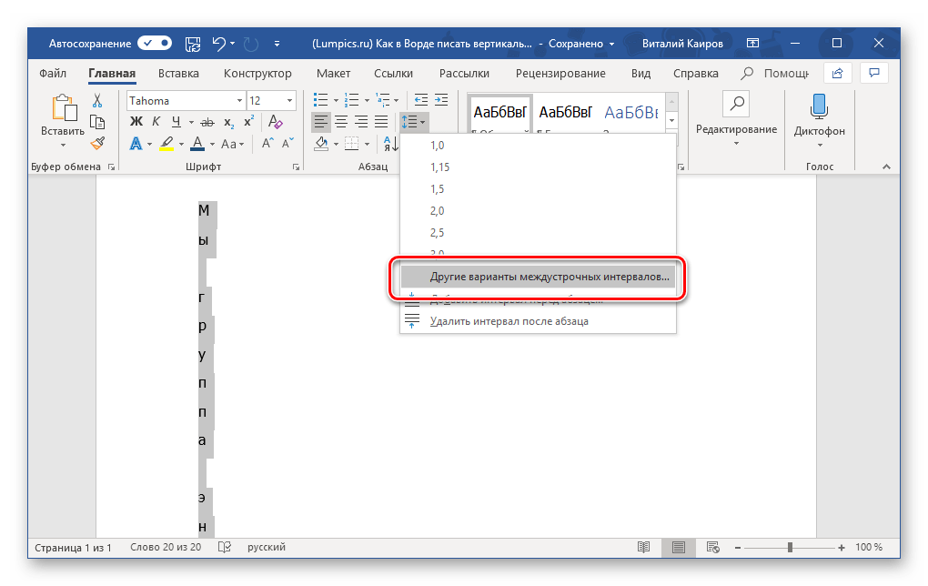This screenshot has width=928, height=586.
Task: Expand the Редактирование dropdown
Action: click(x=735, y=144)
